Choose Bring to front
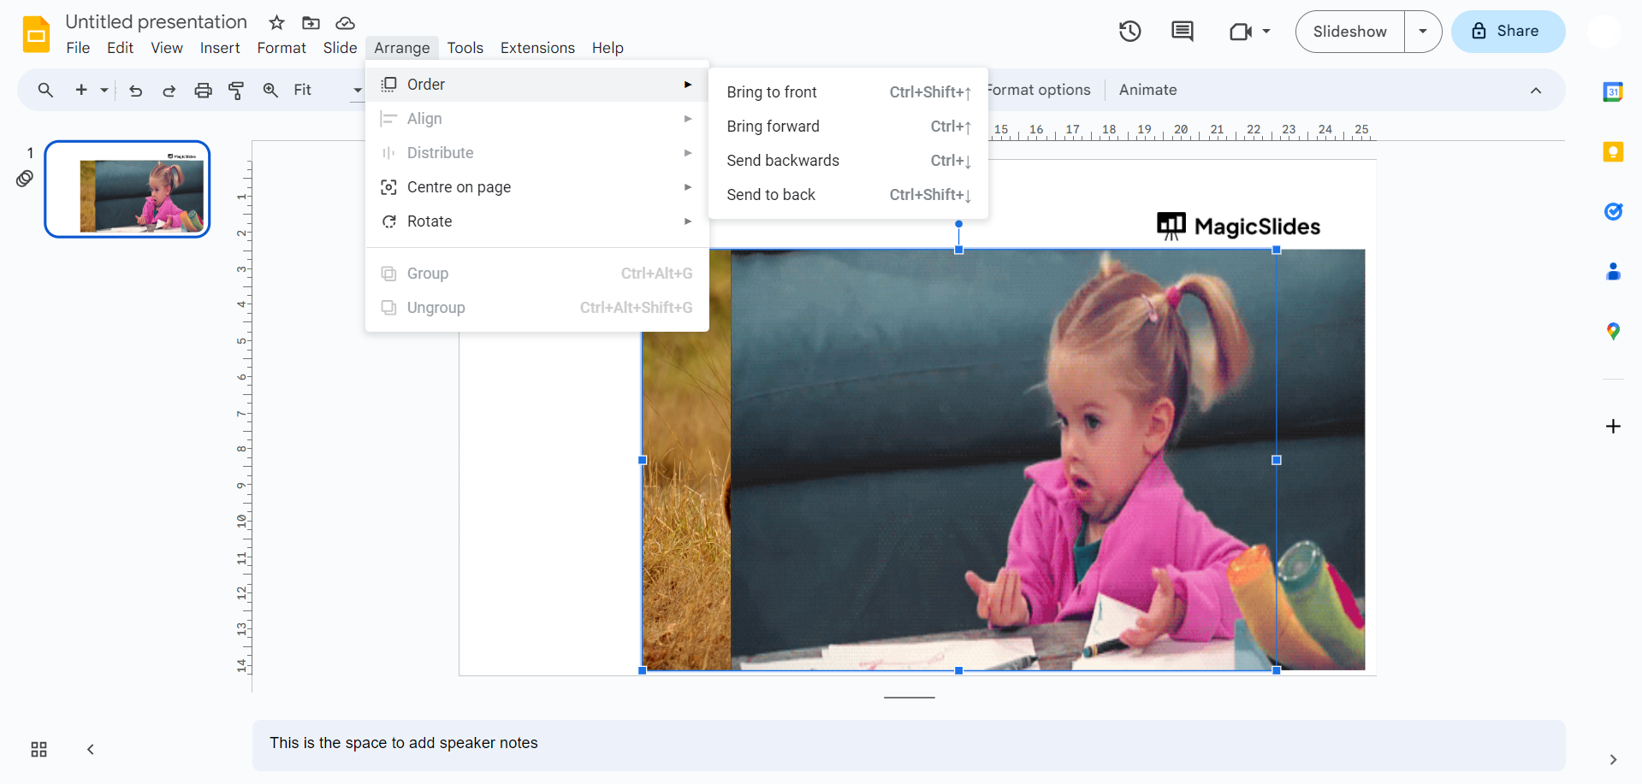The width and height of the screenshot is (1642, 784). pyautogui.click(x=849, y=92)
